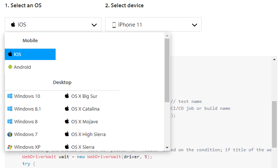Click the Windows logo next to Windows 8.1
Viewport: 280px width, 168px height.
click(10, 109)
